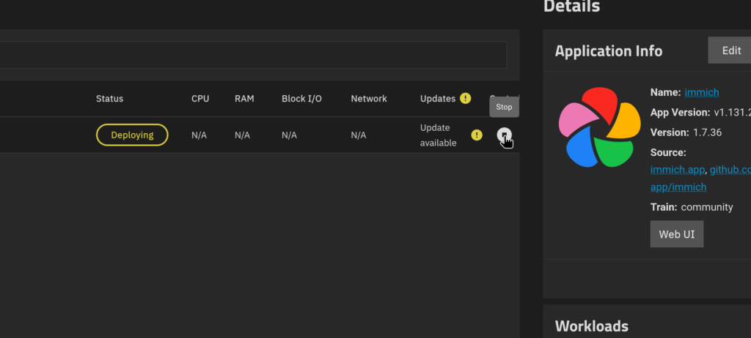
Task: Click the App Version value
Action: point(733,113)
